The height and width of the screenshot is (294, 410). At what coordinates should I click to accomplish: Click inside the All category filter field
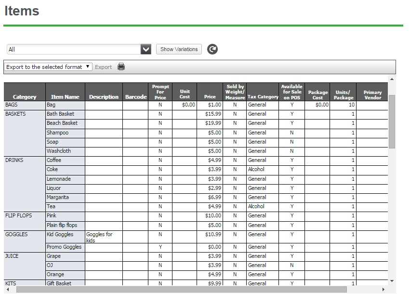pyautogui.click(x=74, y=49)
